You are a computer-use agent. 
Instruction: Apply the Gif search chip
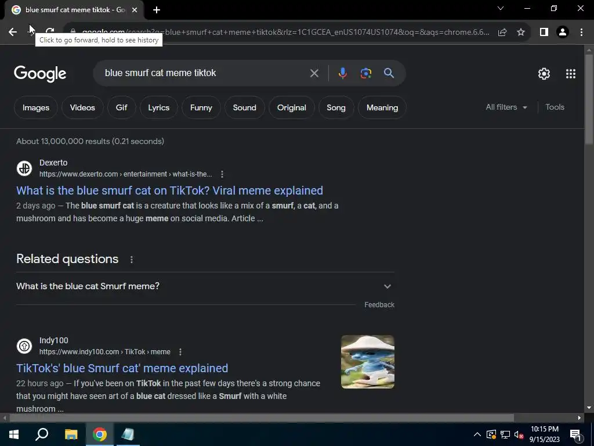pyautogui.click(x=121, y=107)
